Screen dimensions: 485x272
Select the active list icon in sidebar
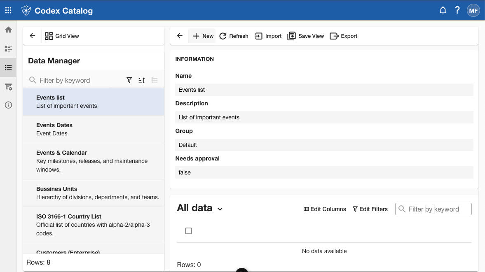tap(8, 67)
